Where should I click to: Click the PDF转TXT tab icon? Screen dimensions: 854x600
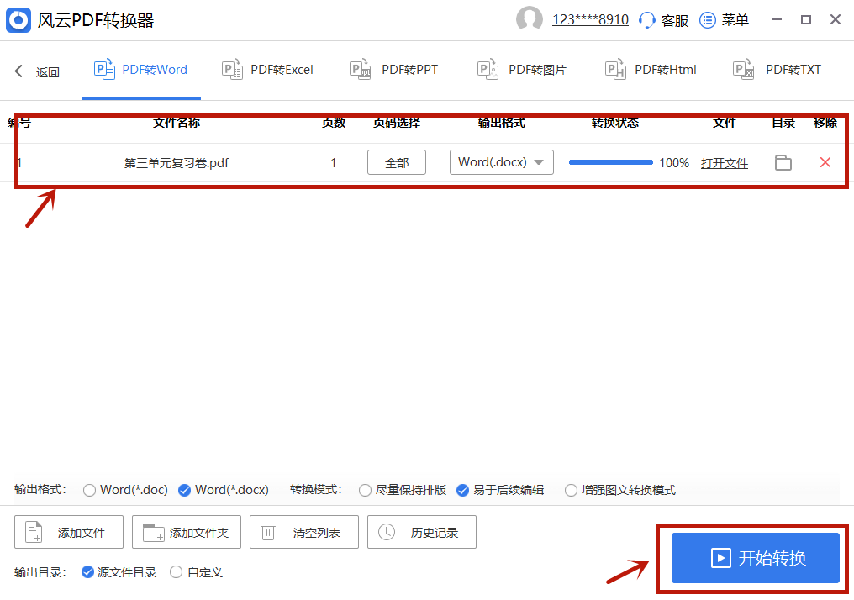(743, 69)
